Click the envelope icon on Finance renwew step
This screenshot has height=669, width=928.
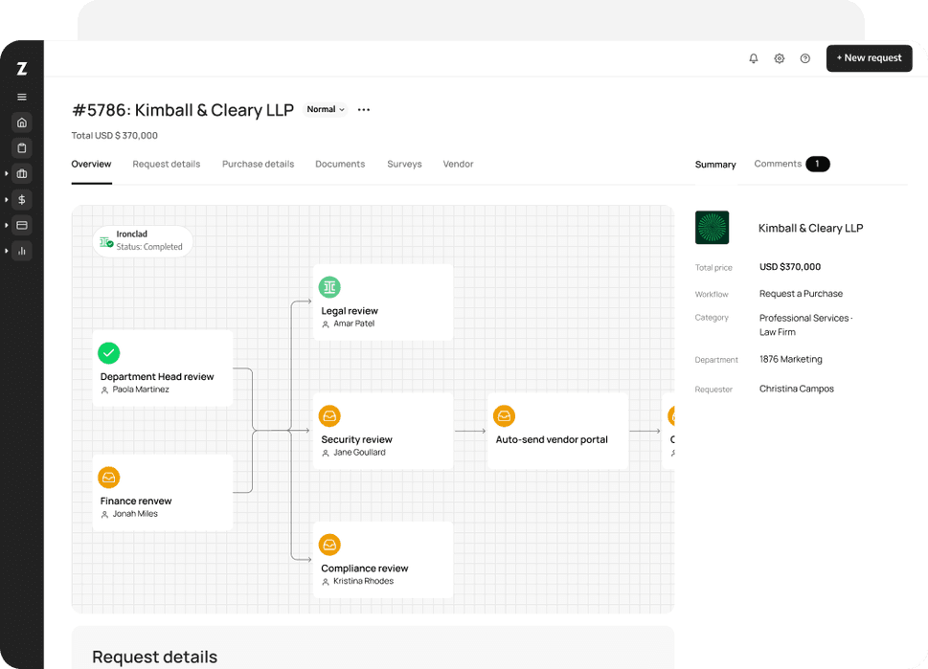(108, 477)
